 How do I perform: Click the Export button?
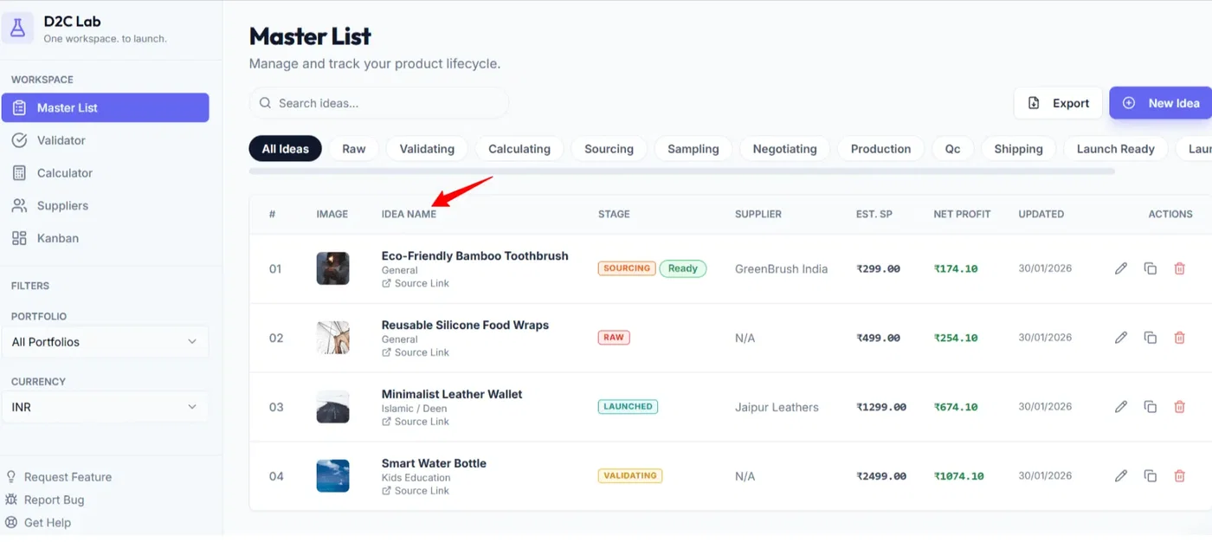point(1058,103)
